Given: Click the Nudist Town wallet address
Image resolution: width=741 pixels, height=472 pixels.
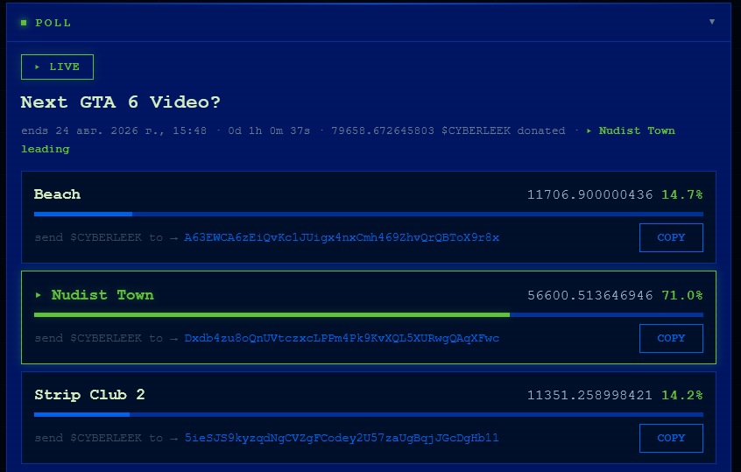Looking at the screenshot, I should click(342, 338).
